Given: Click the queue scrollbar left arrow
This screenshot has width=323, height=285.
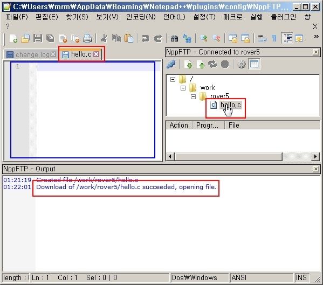Looking at the screenshot, I should click(x=170, y=157).
